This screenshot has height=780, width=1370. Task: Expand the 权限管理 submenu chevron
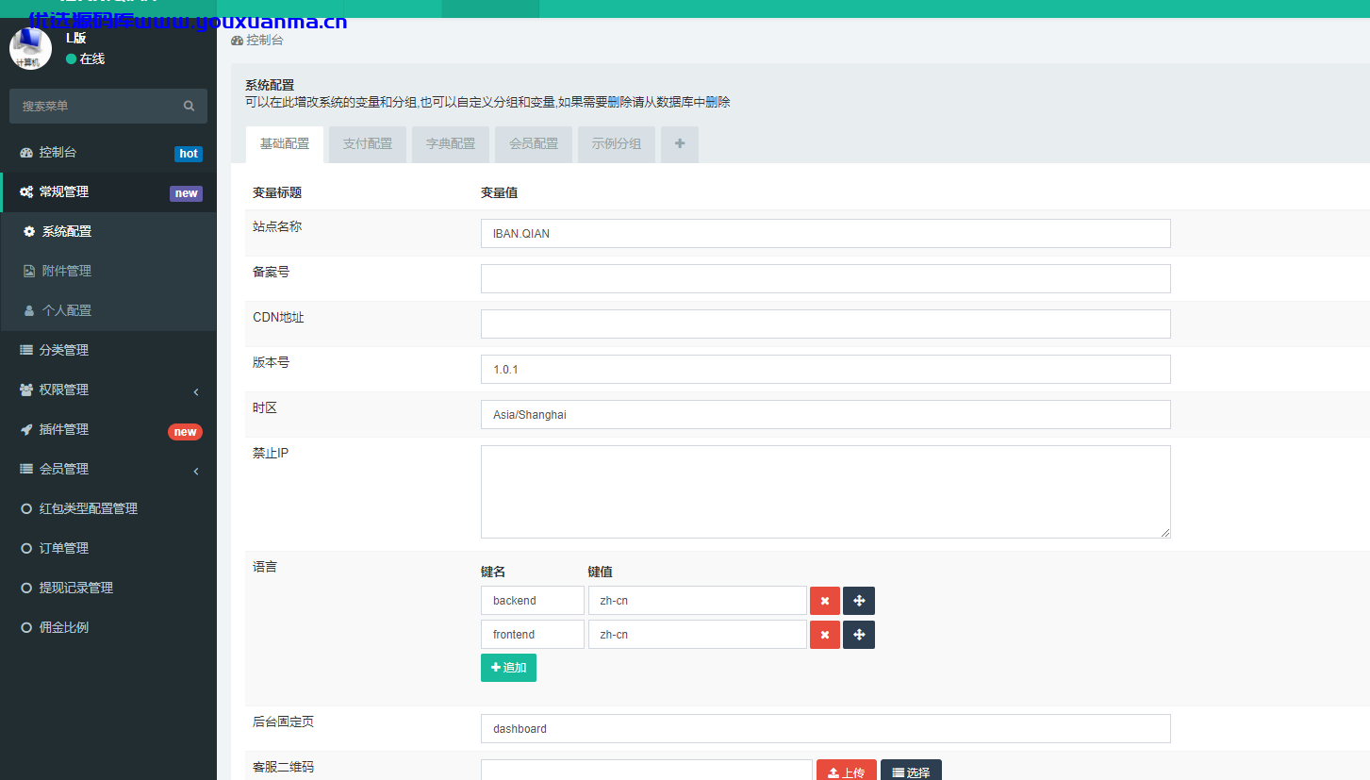click(x=196, y=391)
